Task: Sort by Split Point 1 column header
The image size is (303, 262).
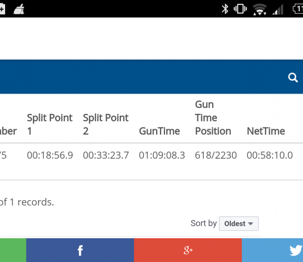Action: click(49, 124)
